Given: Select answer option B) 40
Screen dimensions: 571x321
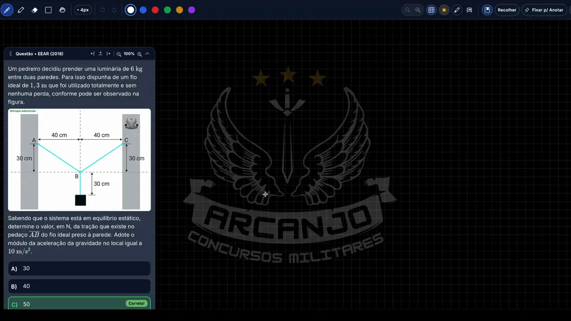Looking at the screenshot, I should coord(79,286).
